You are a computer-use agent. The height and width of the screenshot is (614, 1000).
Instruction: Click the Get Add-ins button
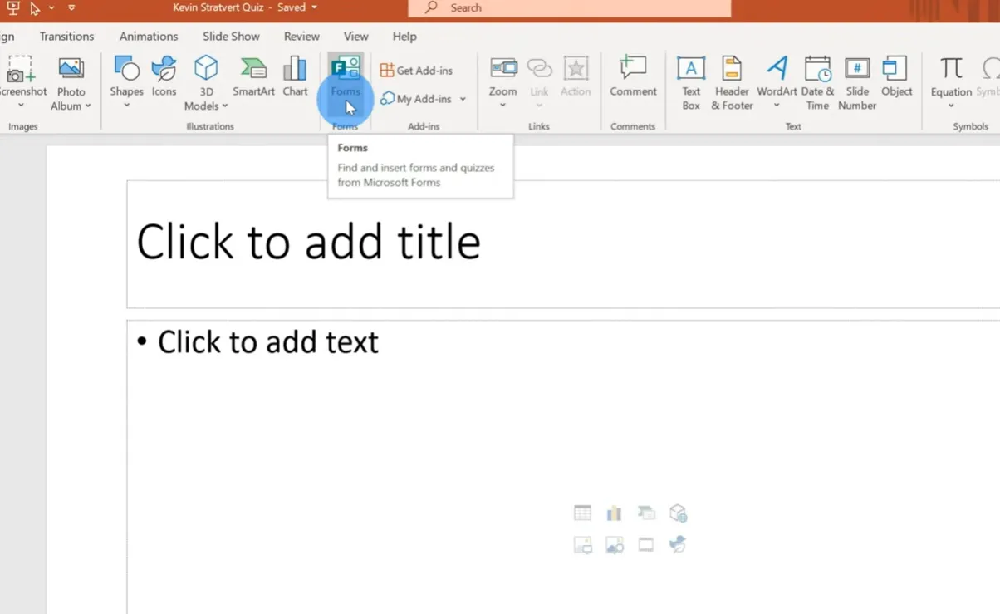pos(416,71)
